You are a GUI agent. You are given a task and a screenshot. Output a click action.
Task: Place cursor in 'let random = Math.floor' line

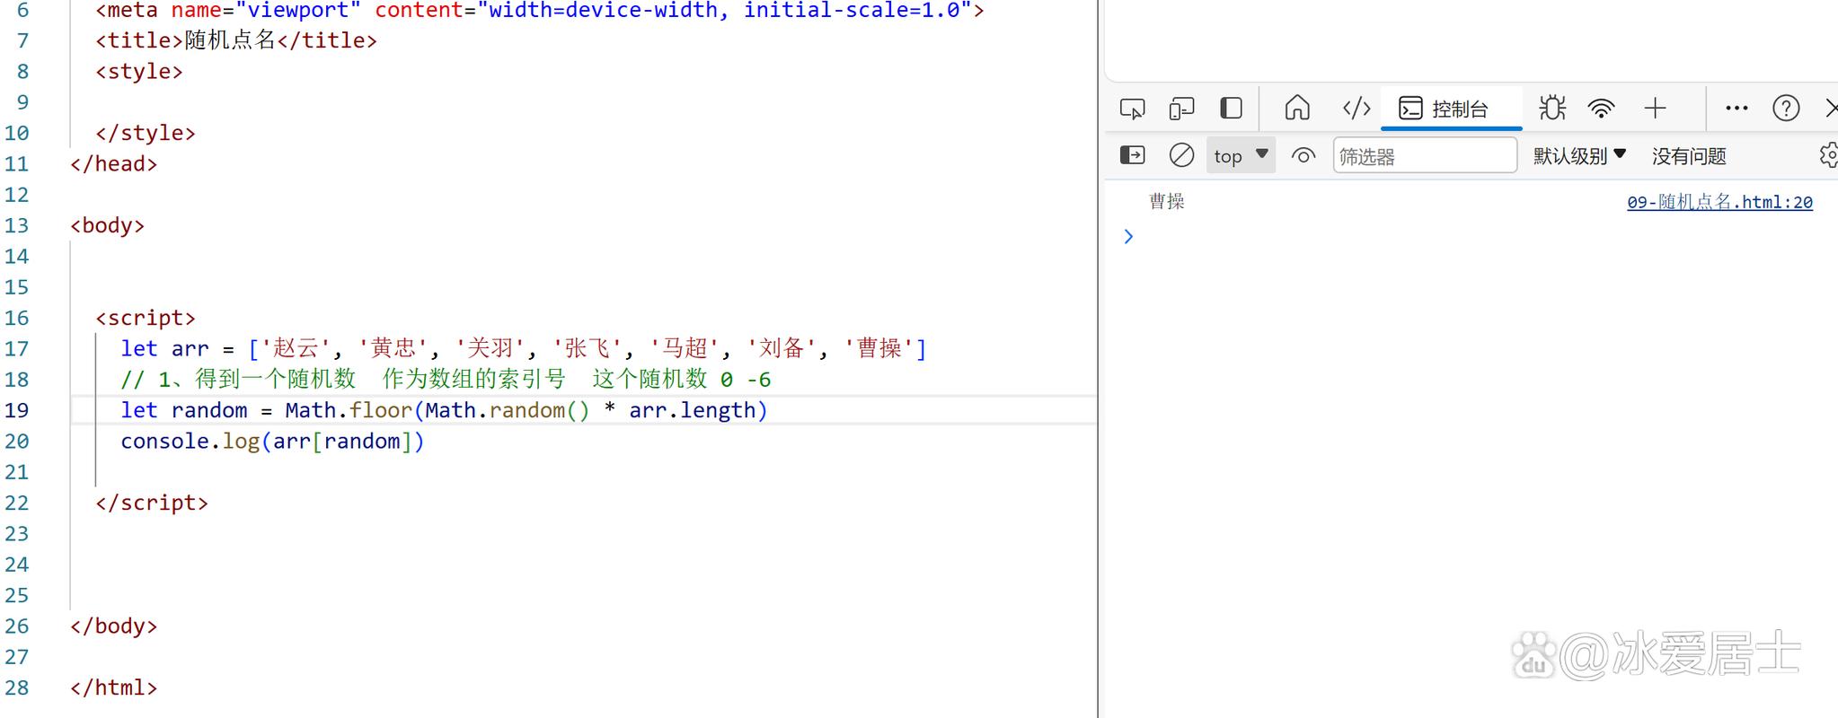pos(444,410)
